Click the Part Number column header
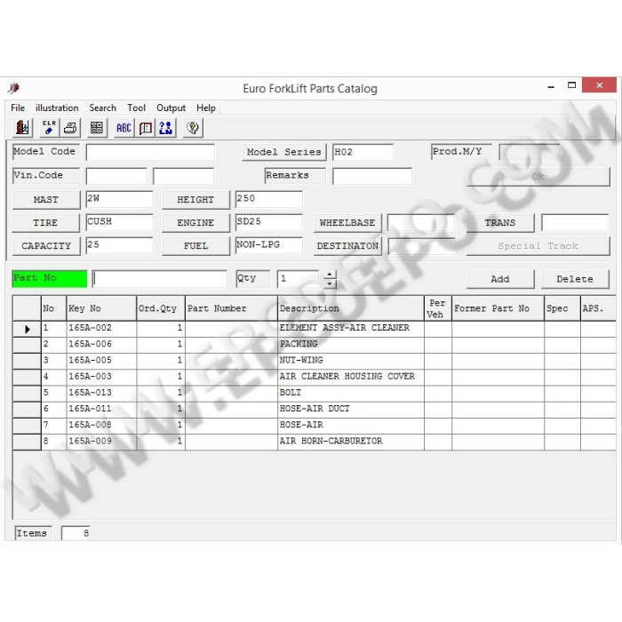This screenshot has height=622, width=622. point(231,308)
